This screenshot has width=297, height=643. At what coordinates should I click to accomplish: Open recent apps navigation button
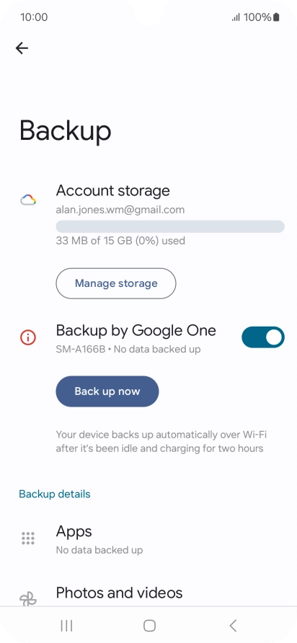[66, 626]
